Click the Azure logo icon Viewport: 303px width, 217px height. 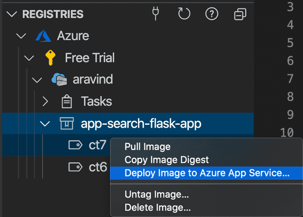point(43,36)
